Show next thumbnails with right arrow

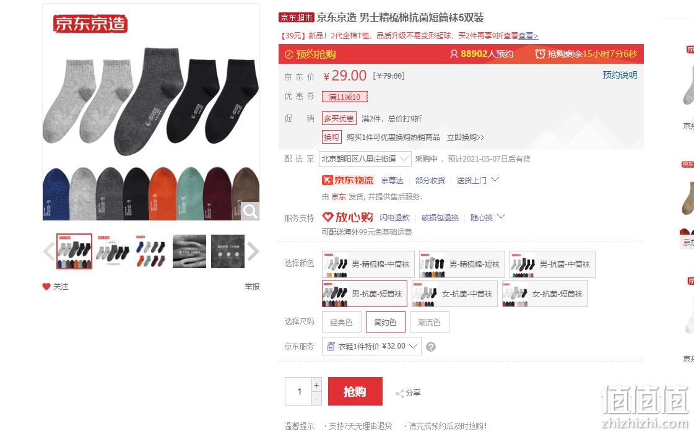tap(253, 251)
